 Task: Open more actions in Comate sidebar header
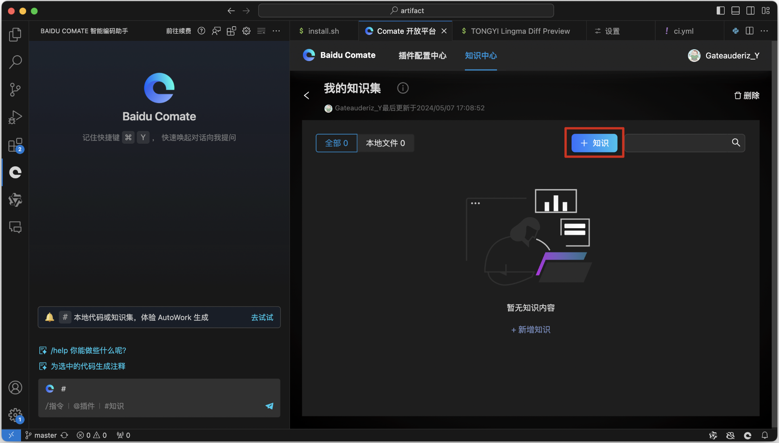(276, 31)
